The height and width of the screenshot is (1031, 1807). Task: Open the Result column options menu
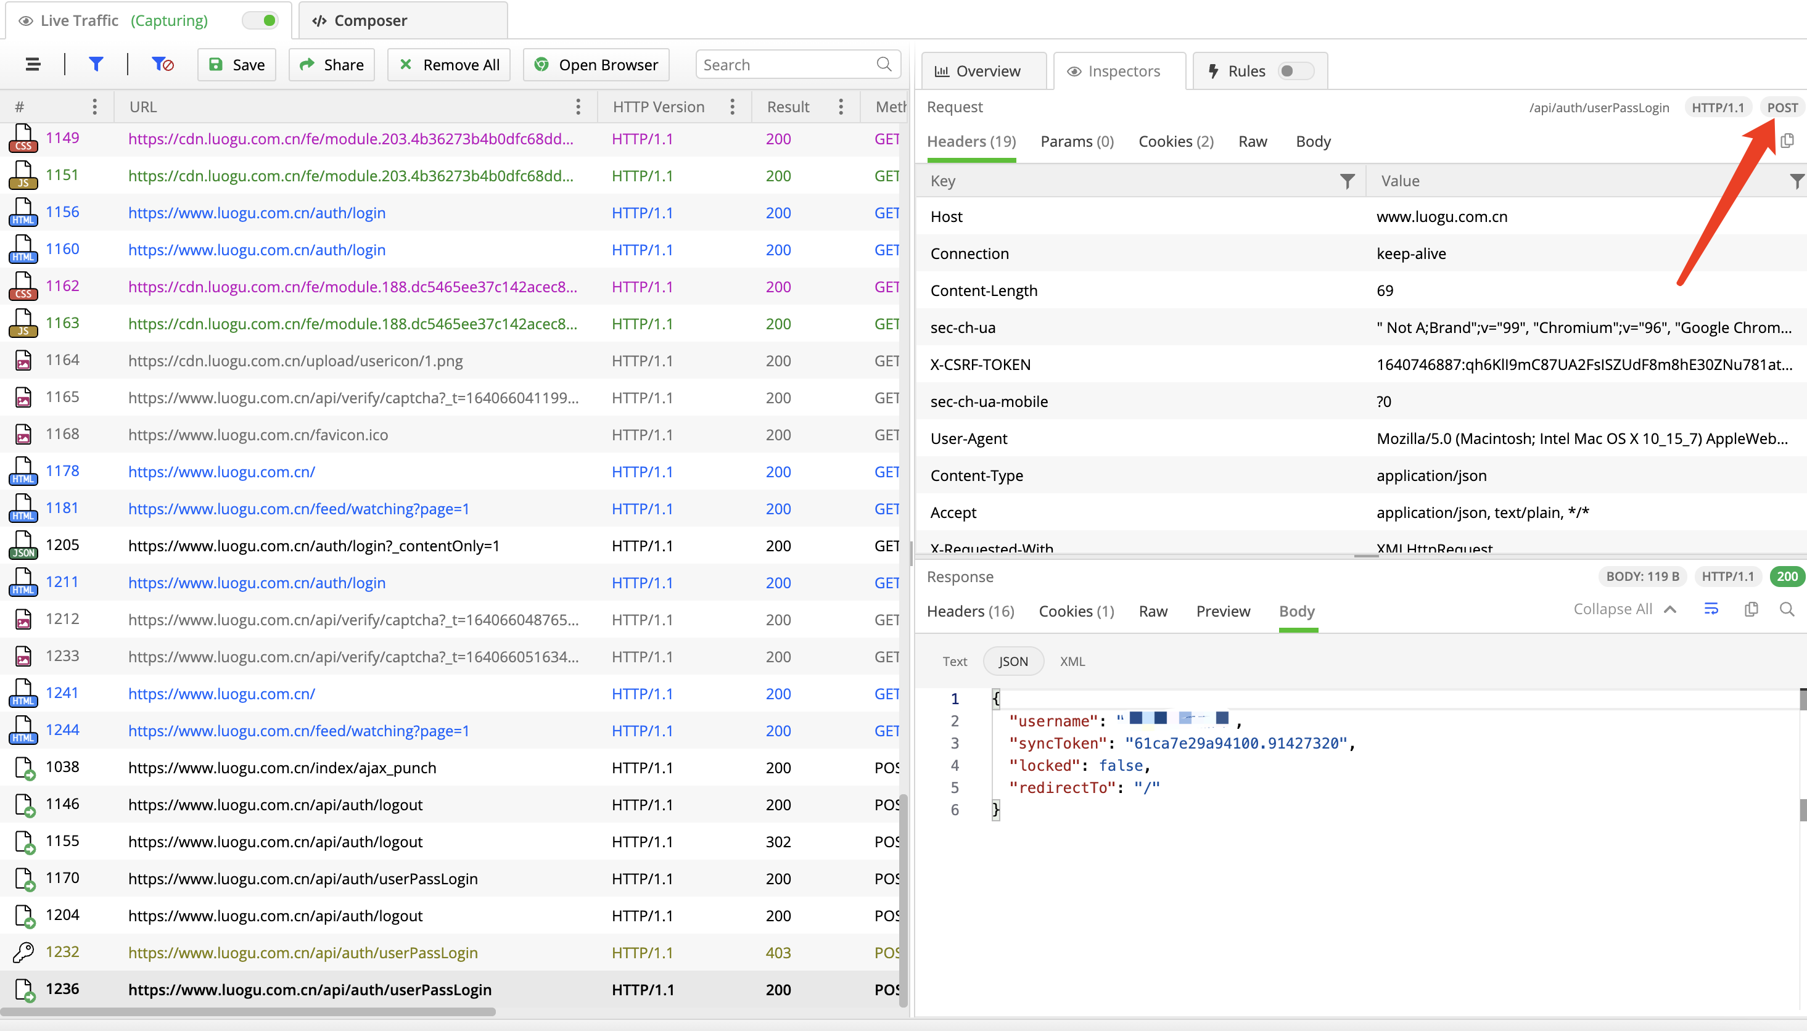pyautogui.click(x=841, y=107)
